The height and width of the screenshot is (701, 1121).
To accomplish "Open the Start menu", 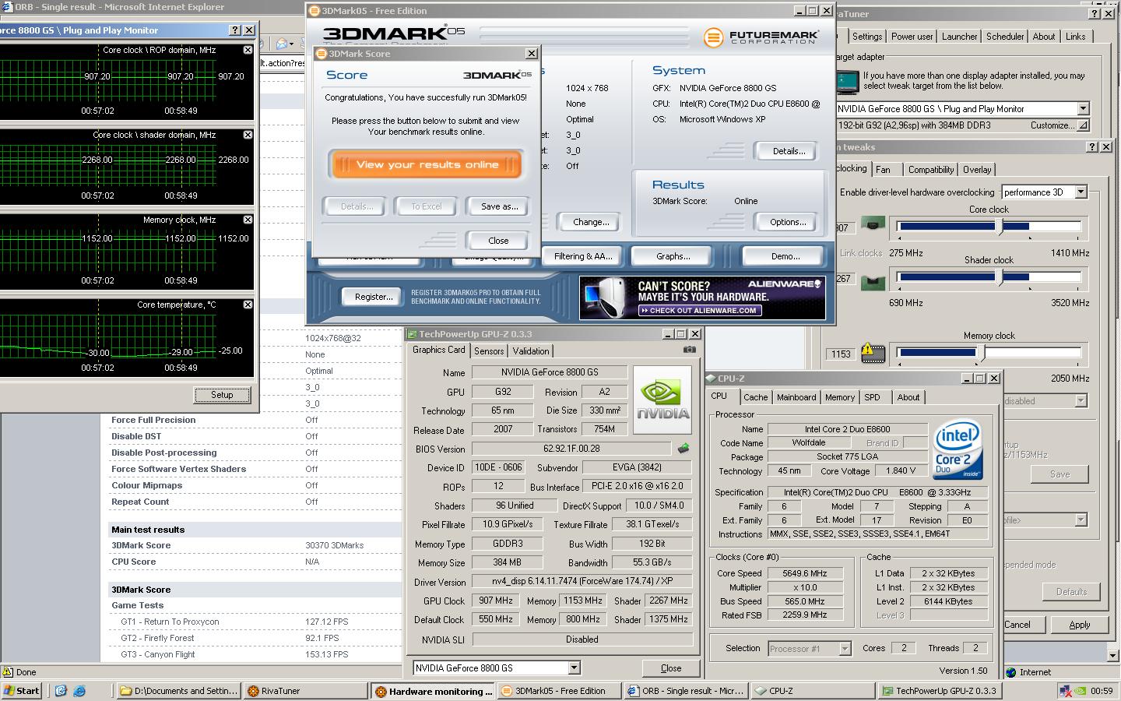I will 22,691.
